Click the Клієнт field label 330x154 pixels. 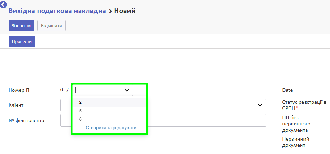pyautogui.click(x=16, y=105)
